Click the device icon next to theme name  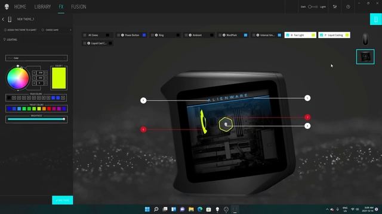(10, 19)
